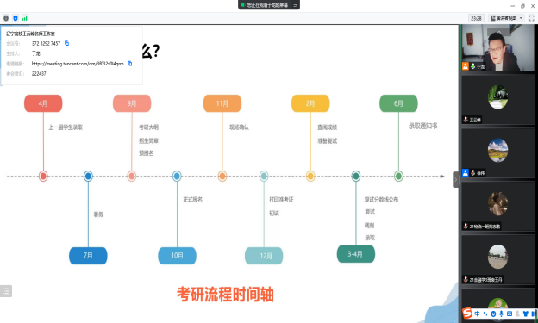Select the speaker's video thumbnail
Screen dimensions: 538x323
(x=497, y=47)
